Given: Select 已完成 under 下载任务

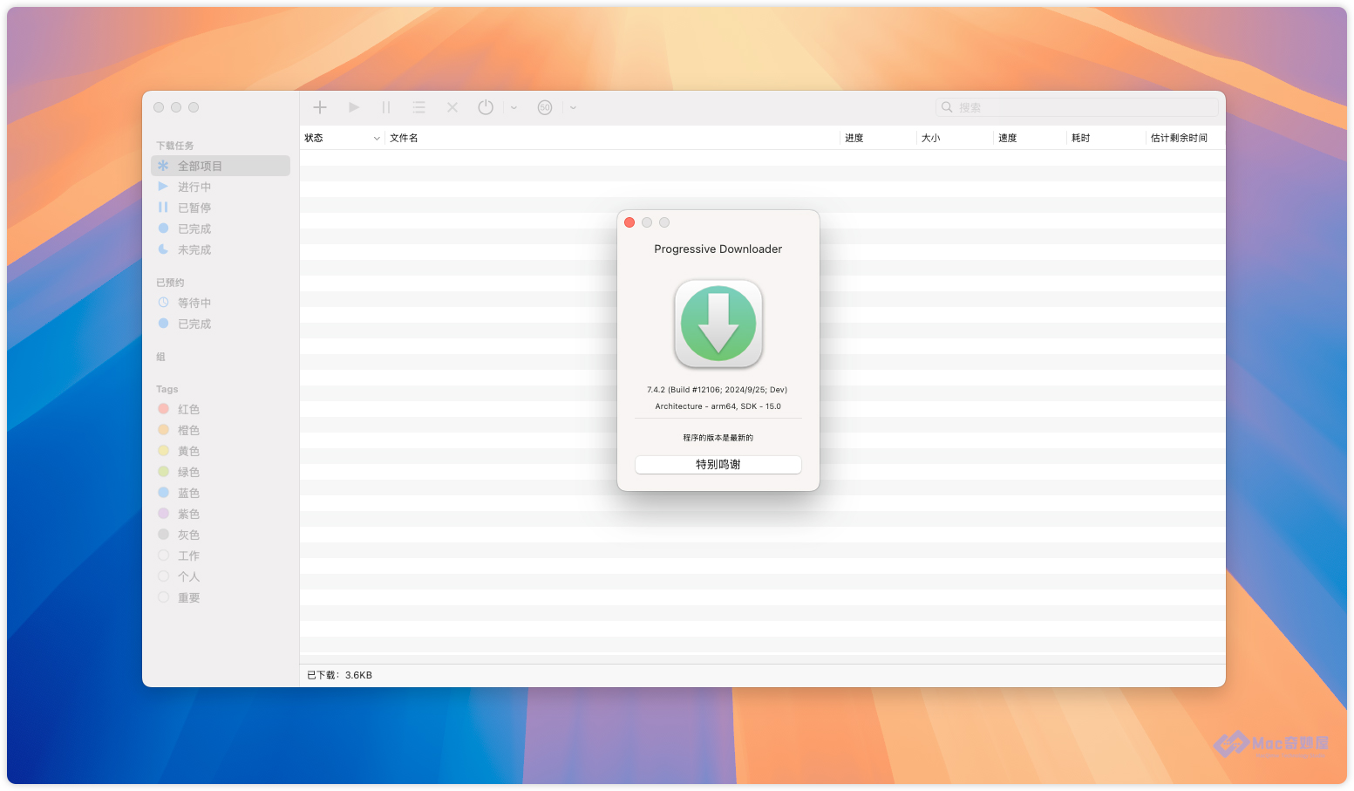Looking at the screenshot, I should pos(221,228).
